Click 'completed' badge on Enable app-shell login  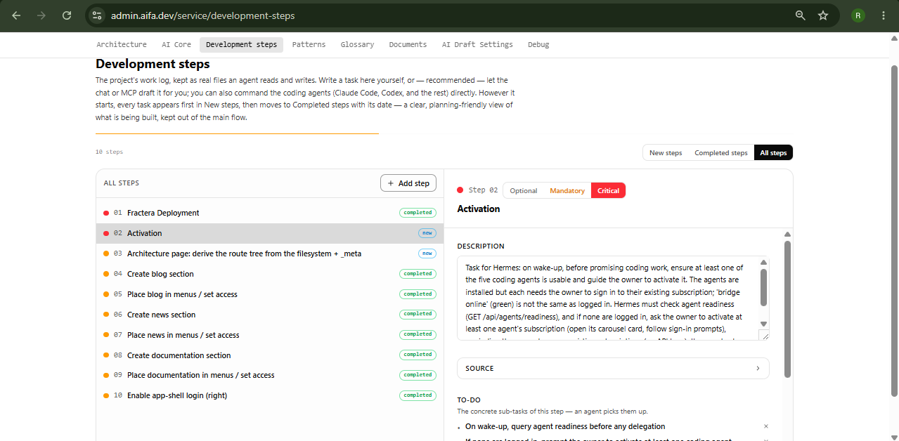click(418, 395)
